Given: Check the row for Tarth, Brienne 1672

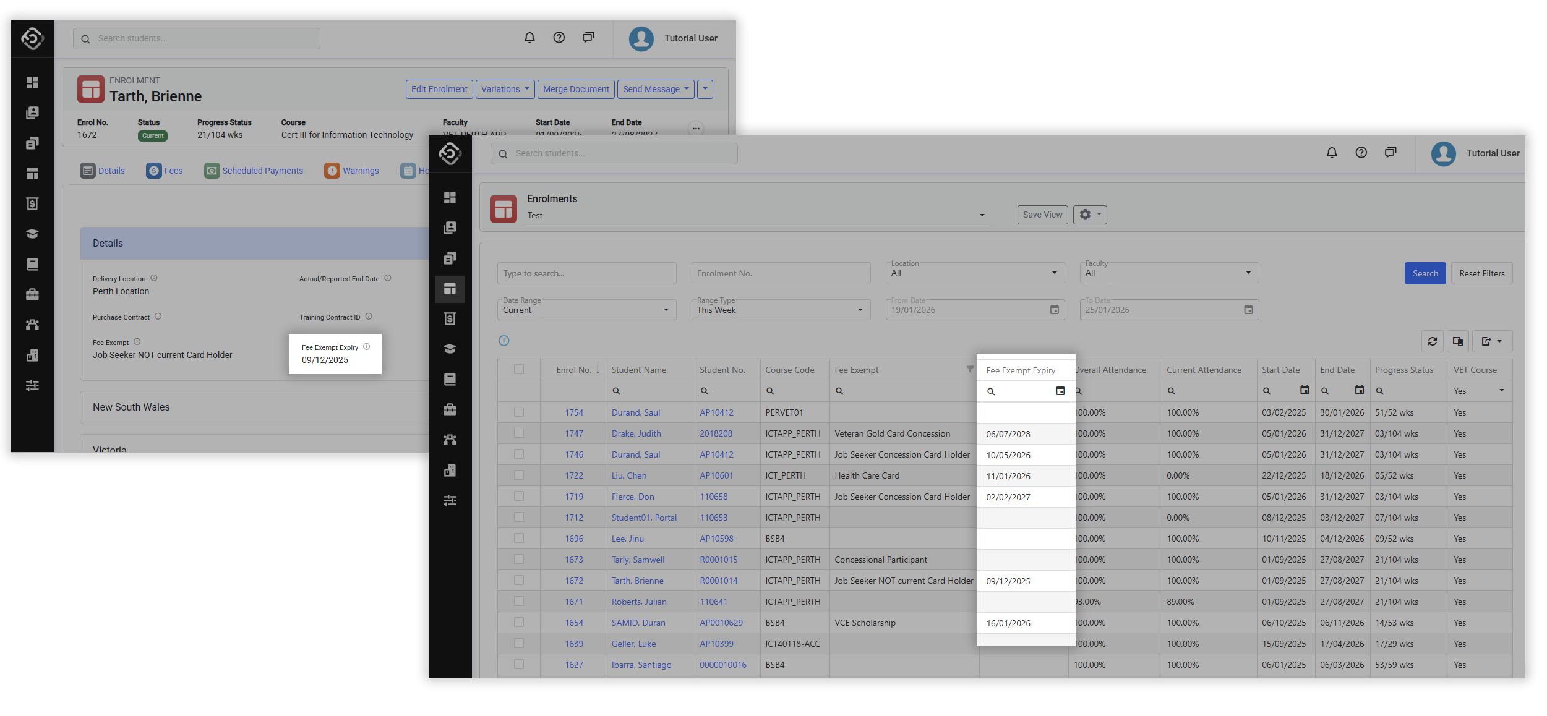Looking at the screenshot, I should (519, 580).
